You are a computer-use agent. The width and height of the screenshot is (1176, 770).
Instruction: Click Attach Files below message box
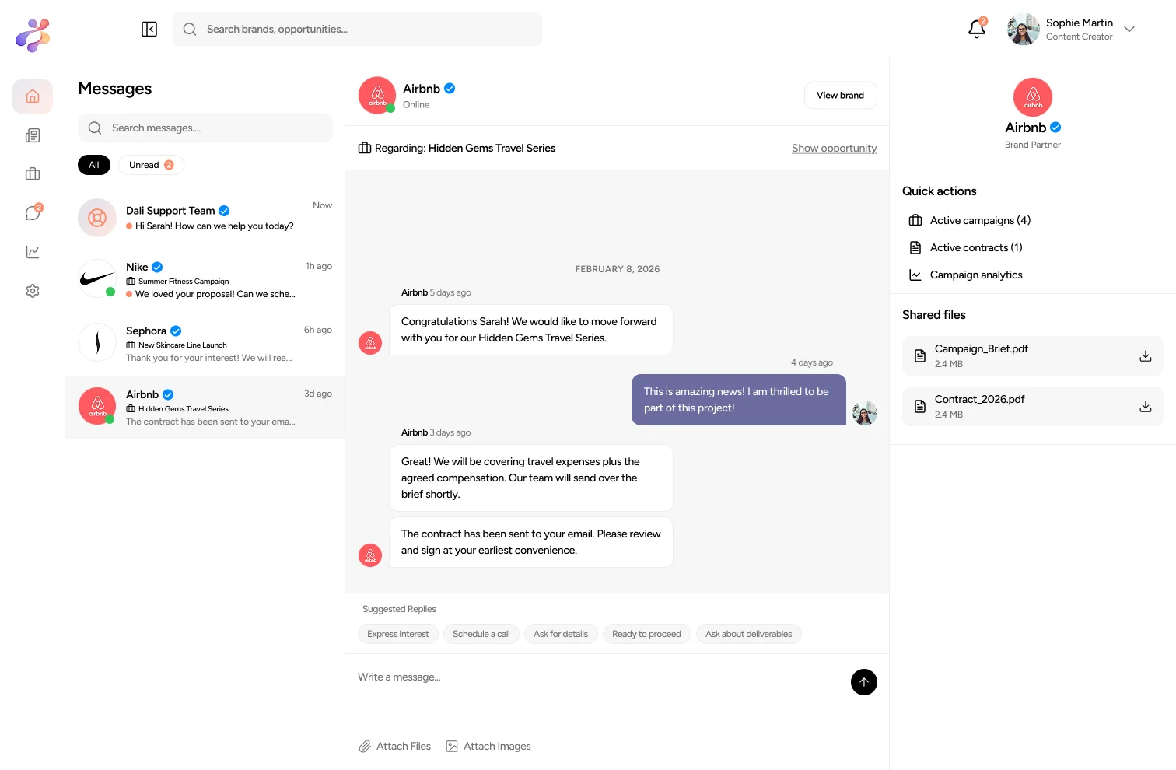395,747
